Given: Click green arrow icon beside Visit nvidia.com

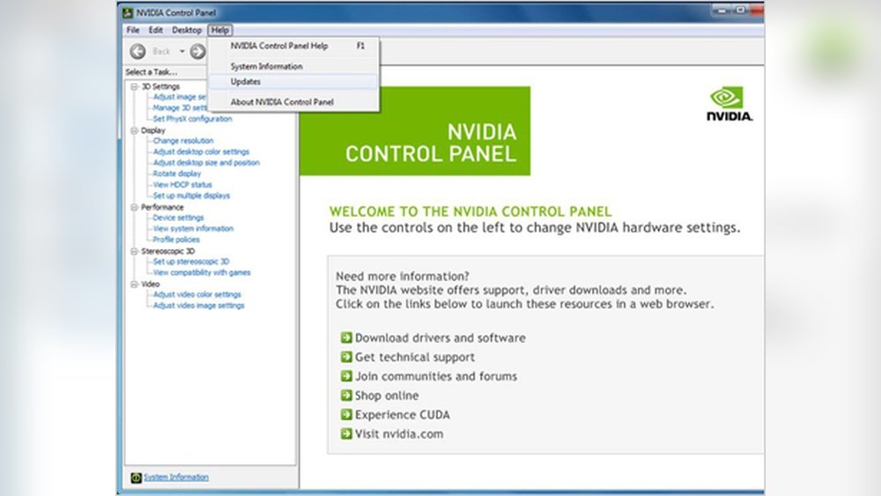Looking at the screenshot, I should pos(346,434).
